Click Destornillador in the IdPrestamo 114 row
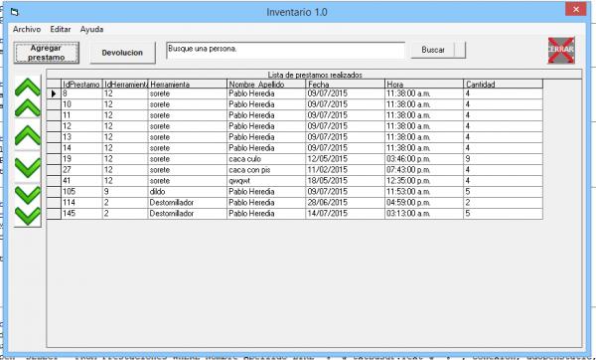Viewport: 596px width, 360px height. [188, 203]
